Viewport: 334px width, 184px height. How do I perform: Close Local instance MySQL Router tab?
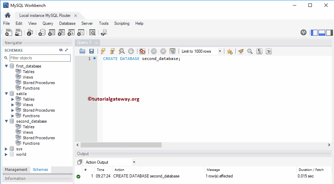(75, 16)
